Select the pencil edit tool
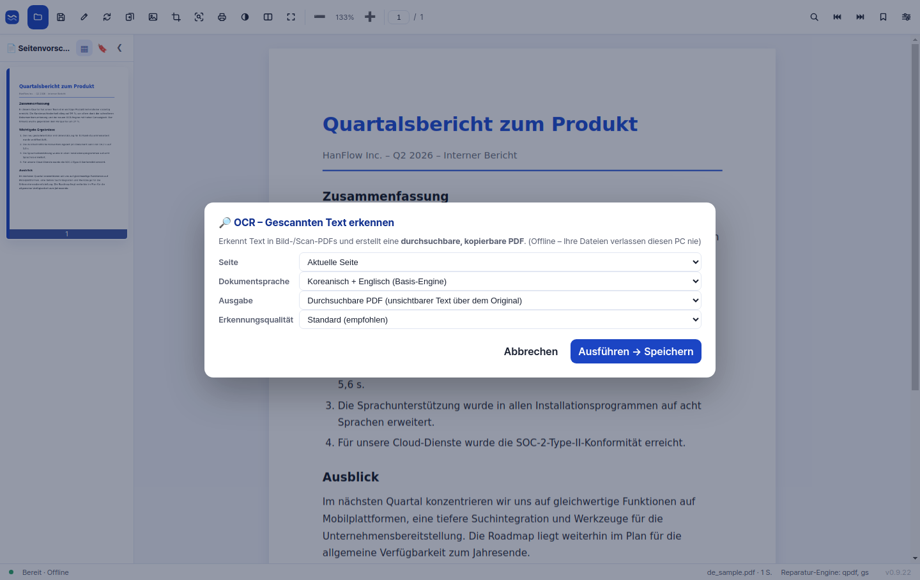The image size is (920, 580). point(84,17)
